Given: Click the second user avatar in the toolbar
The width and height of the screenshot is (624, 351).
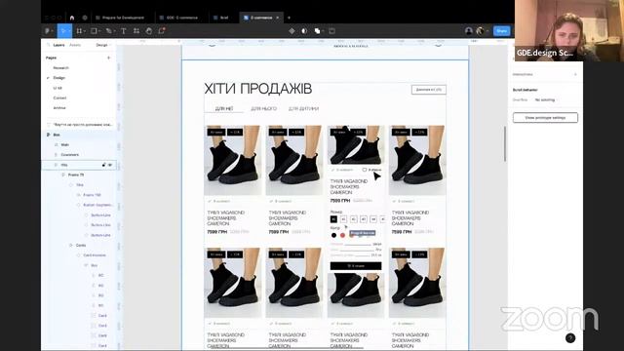Looking at the screenshot, I should (481, 30).
